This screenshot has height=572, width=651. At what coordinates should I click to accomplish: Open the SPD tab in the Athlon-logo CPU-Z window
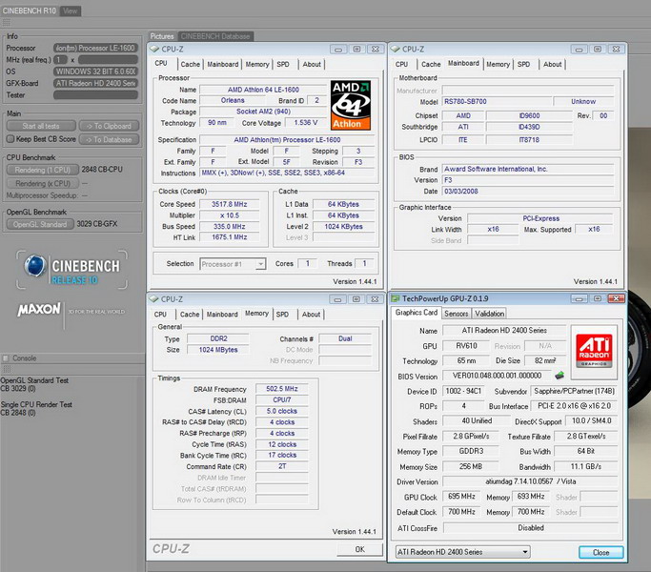tap(283, 65)
